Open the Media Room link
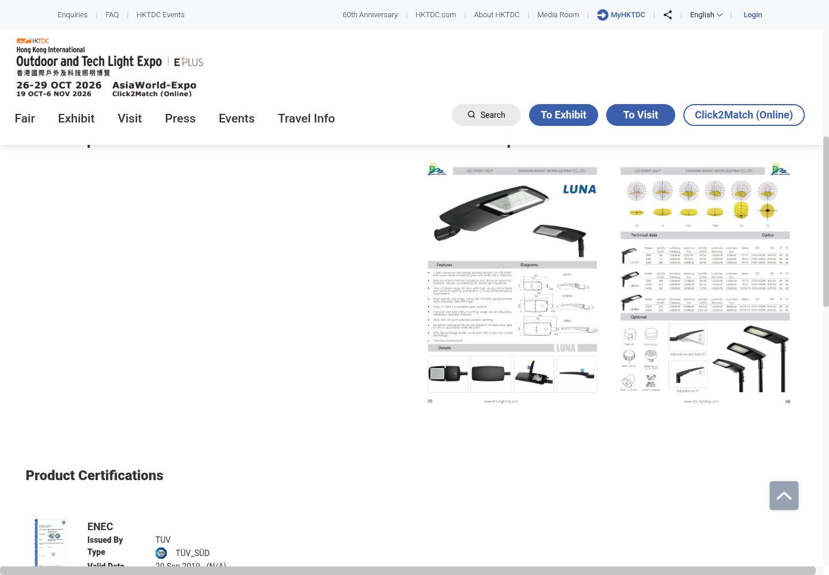Viewport: 829px width, 575px height. (558, 15)
